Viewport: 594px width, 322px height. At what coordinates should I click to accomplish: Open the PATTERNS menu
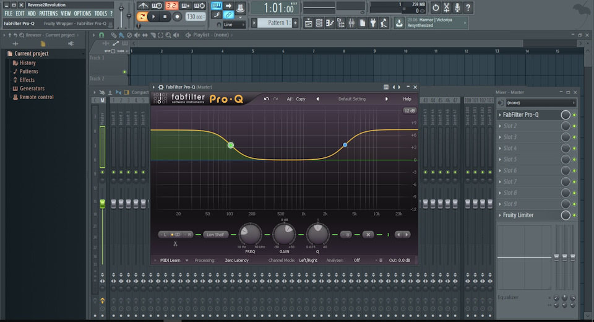tap(48, 13)
